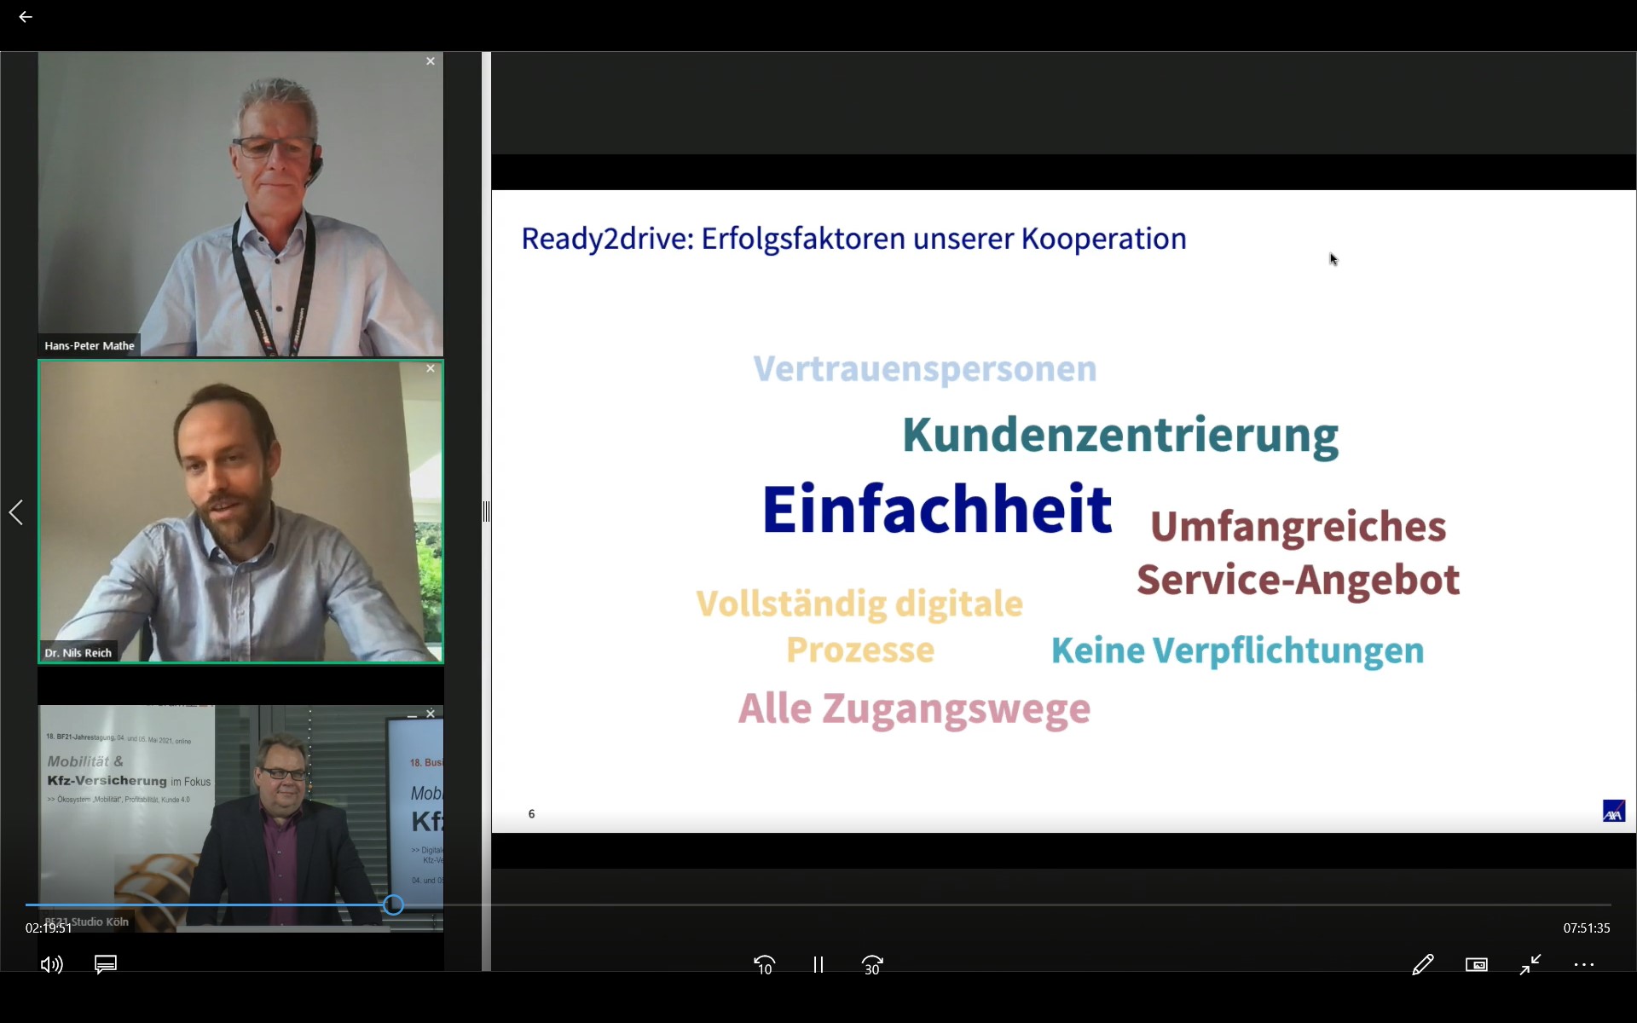Pause the video playback
The image size is (1637, 1023).
pyautogui.click(x=818, y=965)
